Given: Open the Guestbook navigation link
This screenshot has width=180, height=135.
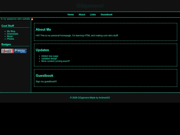Looking at the screenshot, I should pos(107,15).
